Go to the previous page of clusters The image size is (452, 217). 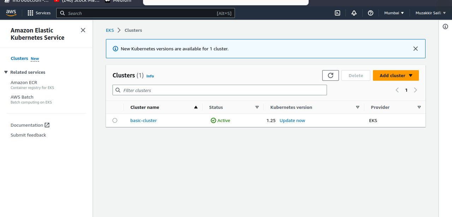click(397, 90)
